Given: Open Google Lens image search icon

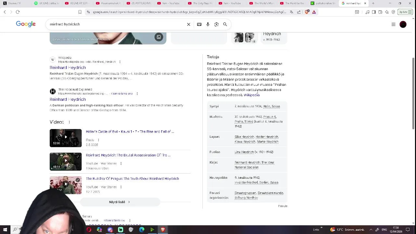Looking at the screenshot, I should click(216, 24).
